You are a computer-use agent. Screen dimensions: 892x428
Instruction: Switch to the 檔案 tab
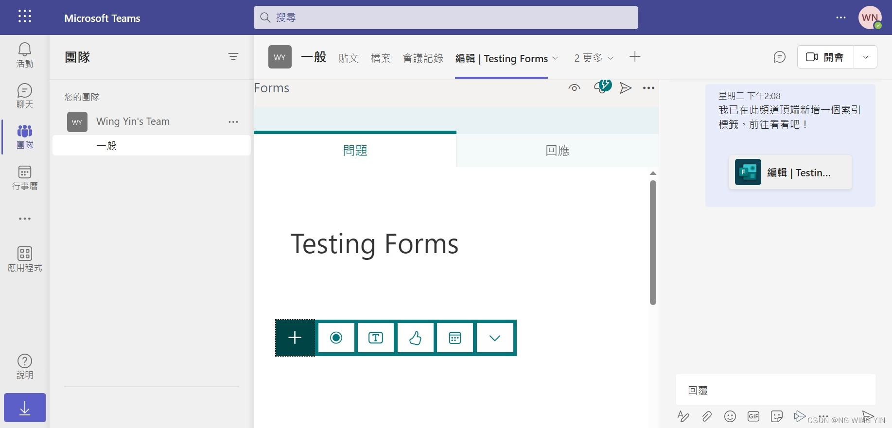[x=381, y=58]
